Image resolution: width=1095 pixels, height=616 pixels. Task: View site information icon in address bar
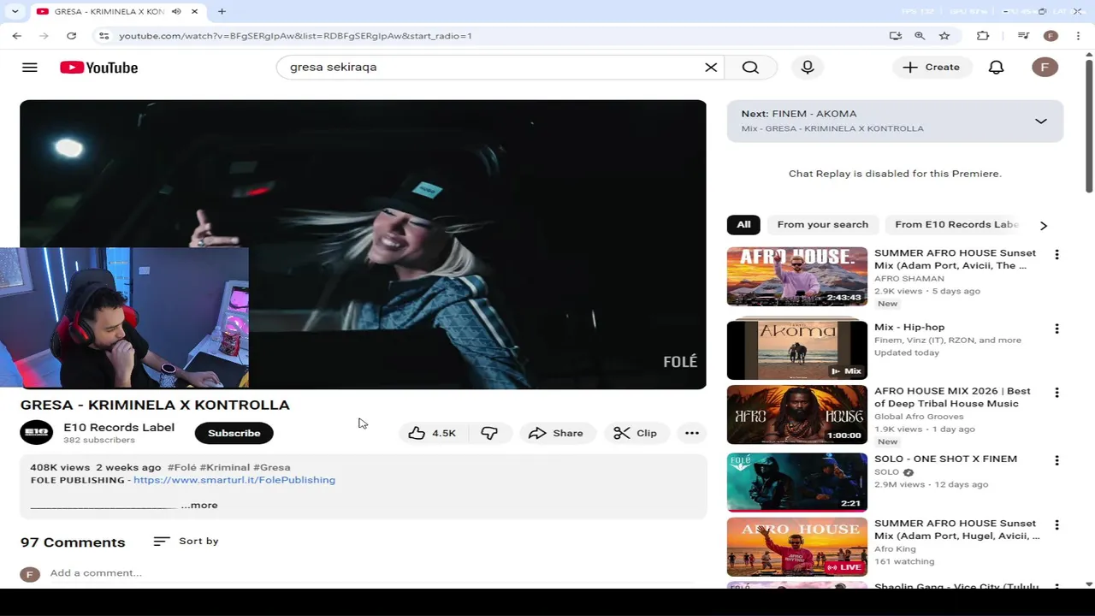tap(104, 36)
